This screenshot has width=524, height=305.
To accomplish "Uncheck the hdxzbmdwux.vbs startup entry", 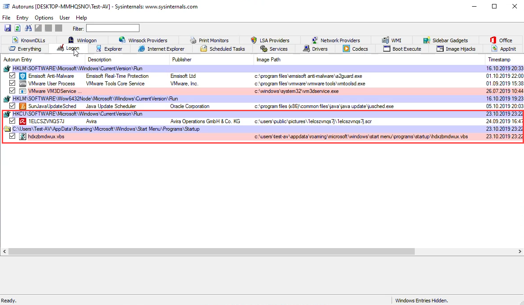I will [12, 136].
